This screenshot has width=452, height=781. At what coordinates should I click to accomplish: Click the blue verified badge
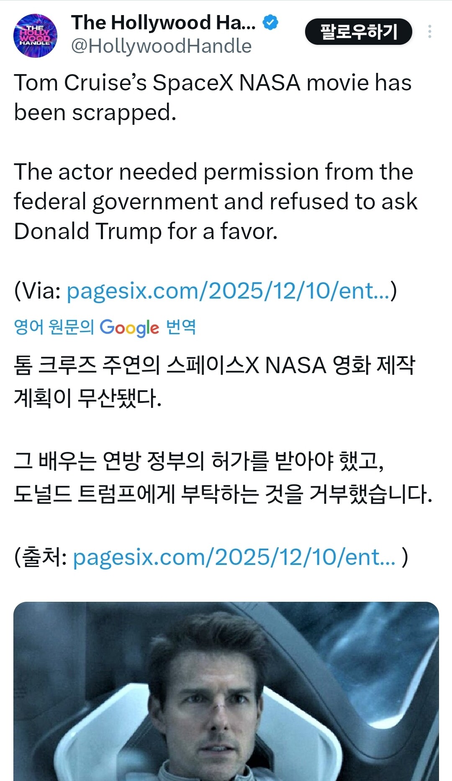[270, 23]
